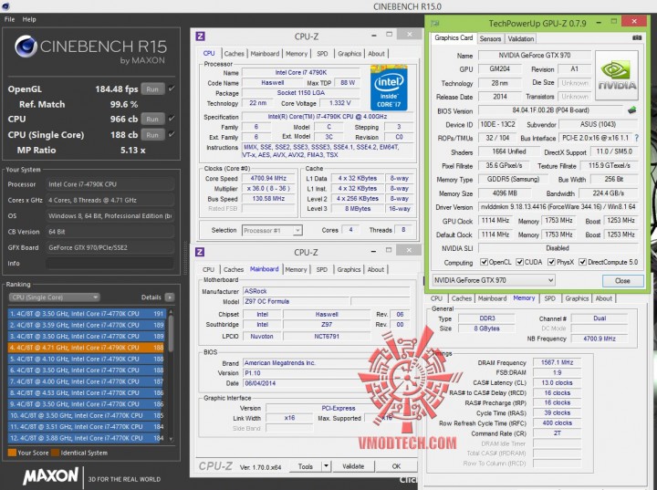Select Memory tab in middle CPU-Z window

pyautogui.click(x=296, y=269)
